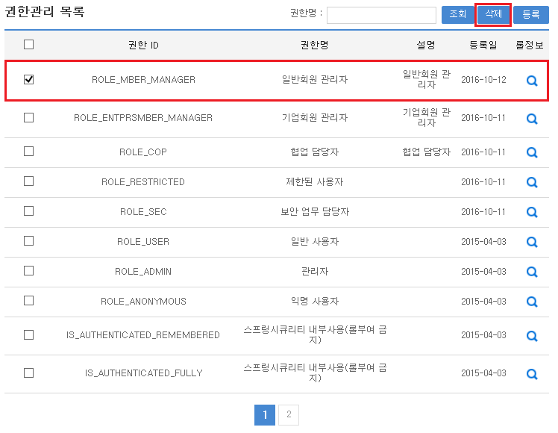The image size is (558, 433).
Task: Open role info for ROLE_MBER_MANAGER magnifier icon
Action: coord(532,81)
